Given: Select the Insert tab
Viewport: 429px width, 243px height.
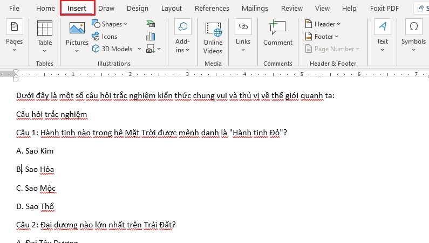Looking at the screenshot, I should pyautogui.click(x=77, y=9).
